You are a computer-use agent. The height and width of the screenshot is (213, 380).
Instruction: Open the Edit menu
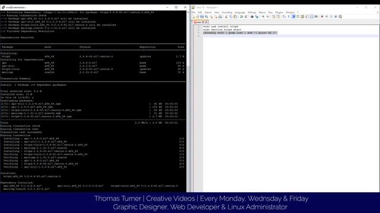coord(199,12)
